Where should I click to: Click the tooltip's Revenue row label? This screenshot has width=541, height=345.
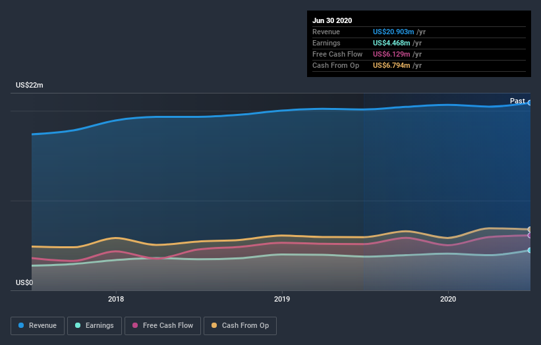[326, 32]
